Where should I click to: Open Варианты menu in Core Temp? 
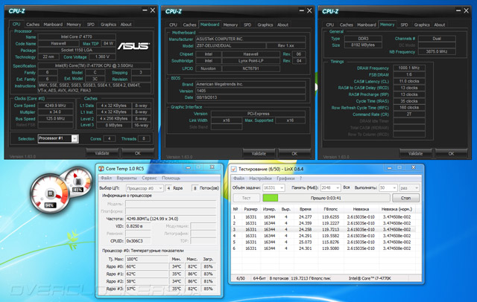[127, 178]
